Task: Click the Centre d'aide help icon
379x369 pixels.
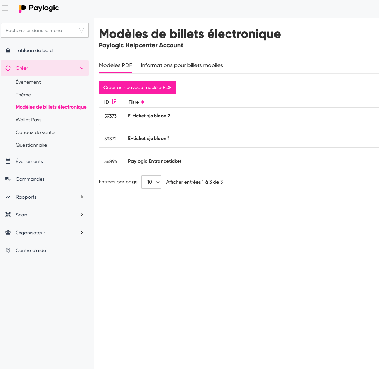Action: (8, 250)
